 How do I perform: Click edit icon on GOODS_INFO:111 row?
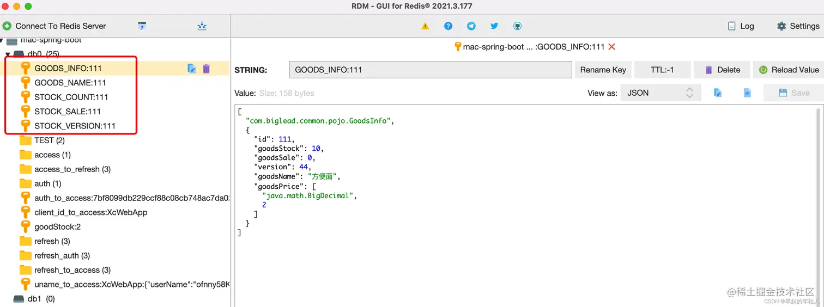[x=192, y=69]
